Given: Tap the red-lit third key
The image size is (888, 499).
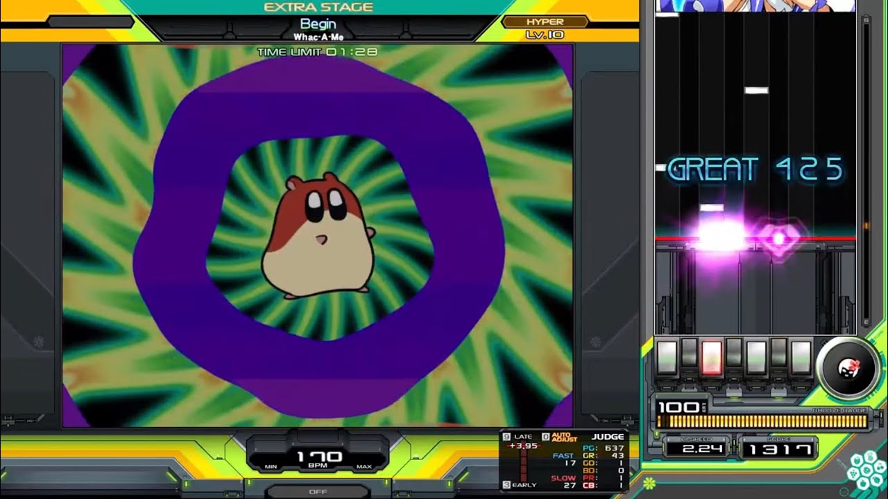Looking at the screenshot, I should (x=712, y=358).
